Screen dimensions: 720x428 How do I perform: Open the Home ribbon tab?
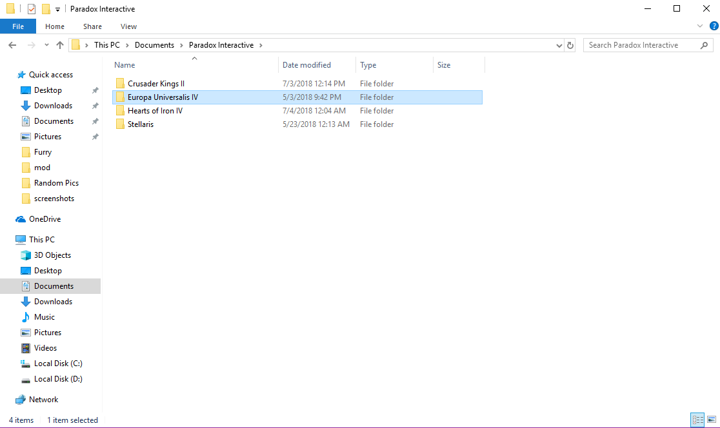(x=55, y=26)
